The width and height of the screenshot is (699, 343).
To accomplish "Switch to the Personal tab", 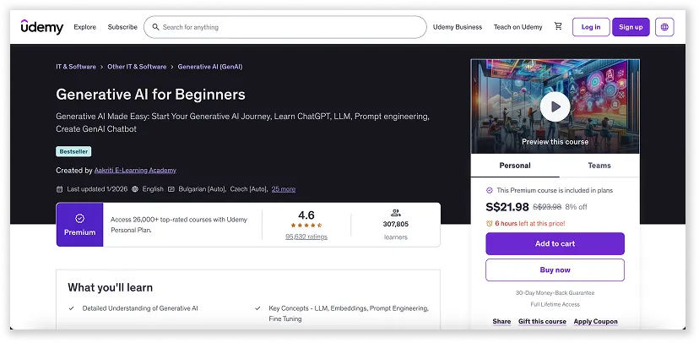I will [x=515, y=166].
